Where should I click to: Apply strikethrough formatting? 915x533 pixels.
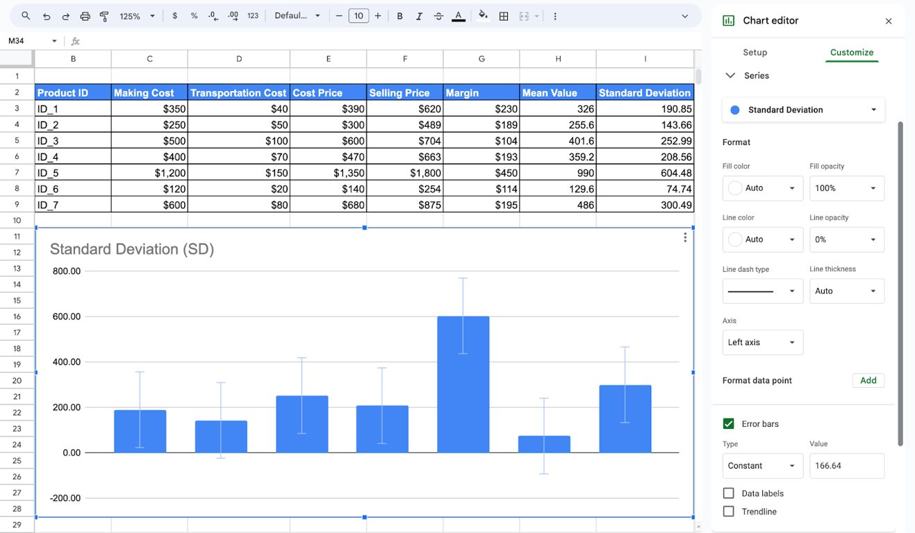click(x=438, y=16)
